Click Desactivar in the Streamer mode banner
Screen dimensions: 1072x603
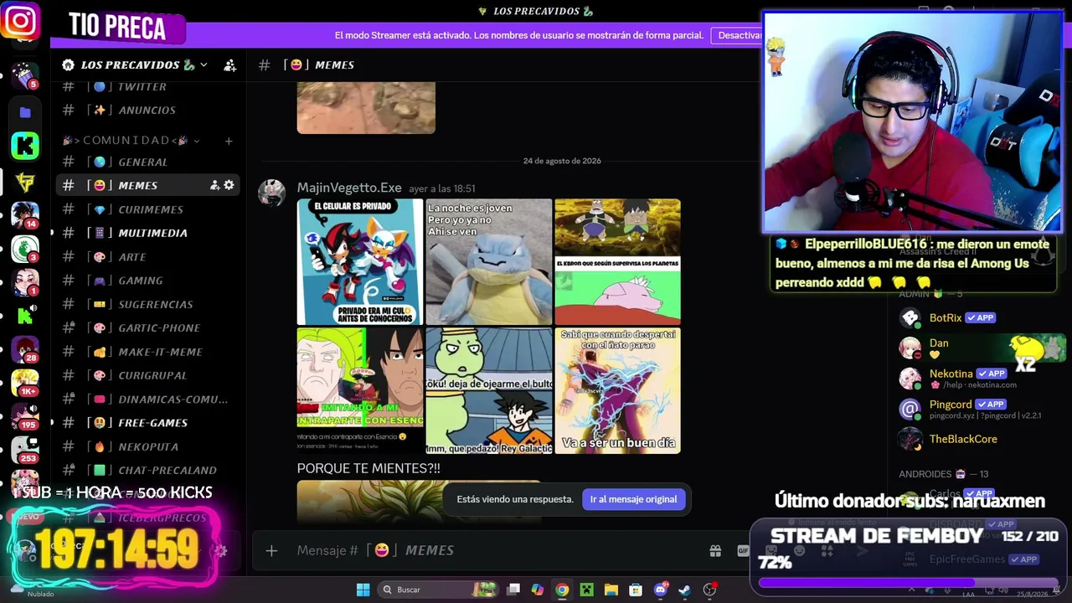pyautogui.click(x=739, y=35)
